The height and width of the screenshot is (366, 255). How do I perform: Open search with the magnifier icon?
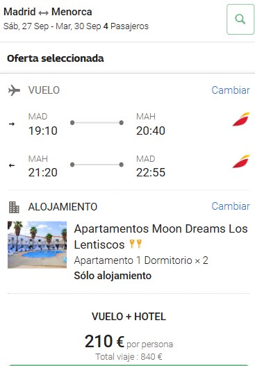[240, 19]
